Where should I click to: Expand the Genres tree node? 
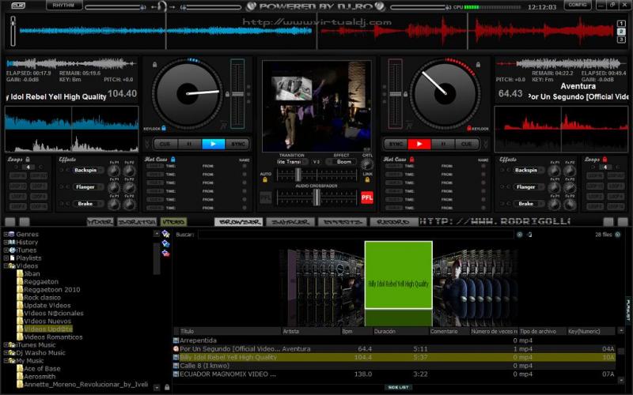[6, 234]
